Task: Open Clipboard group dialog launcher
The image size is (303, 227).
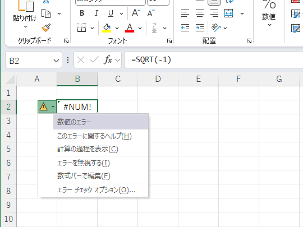Action: pos(66,41)
